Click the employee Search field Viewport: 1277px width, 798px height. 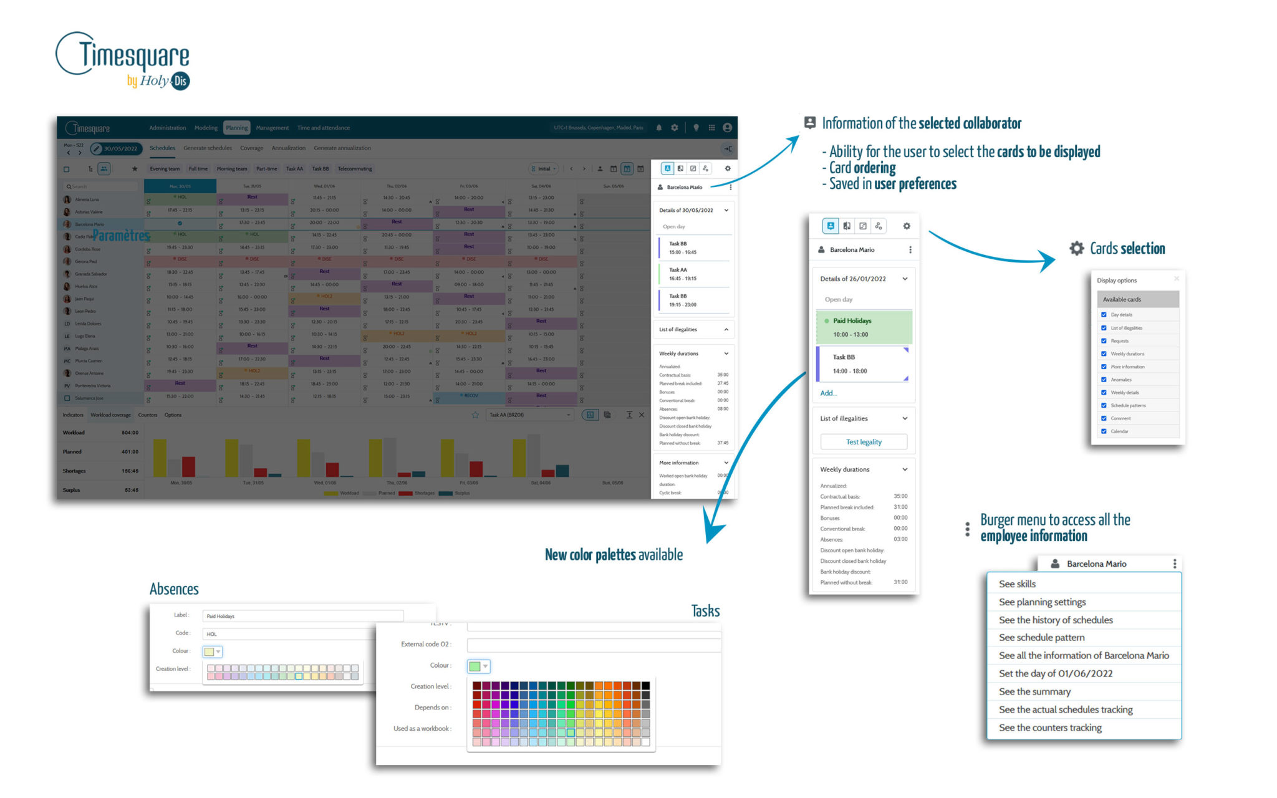(101, 186)
